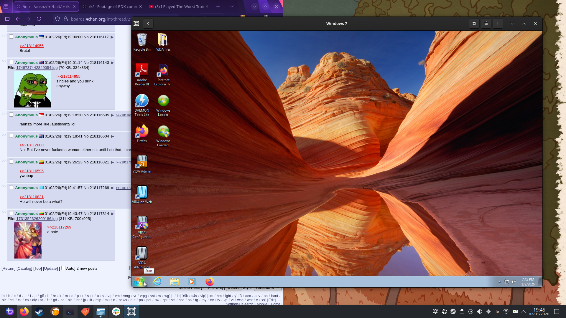Click the Windows 7 Start orb
566x318 pixels.
tap(139, 282)
